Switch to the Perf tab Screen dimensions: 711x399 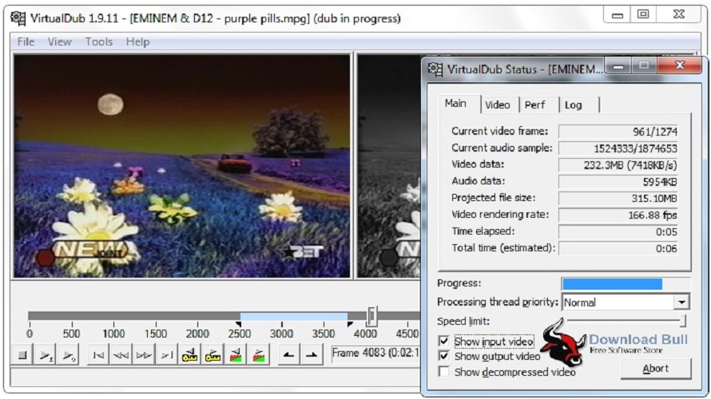tap(535, 105)
